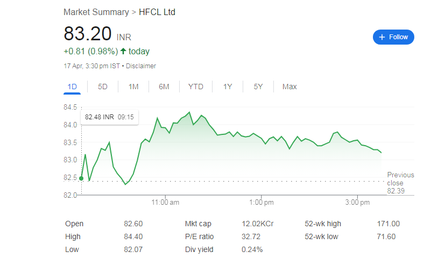438x266 pixels.
Task: Open the Market Summary breadcrumb link
Action: (96, 12)
